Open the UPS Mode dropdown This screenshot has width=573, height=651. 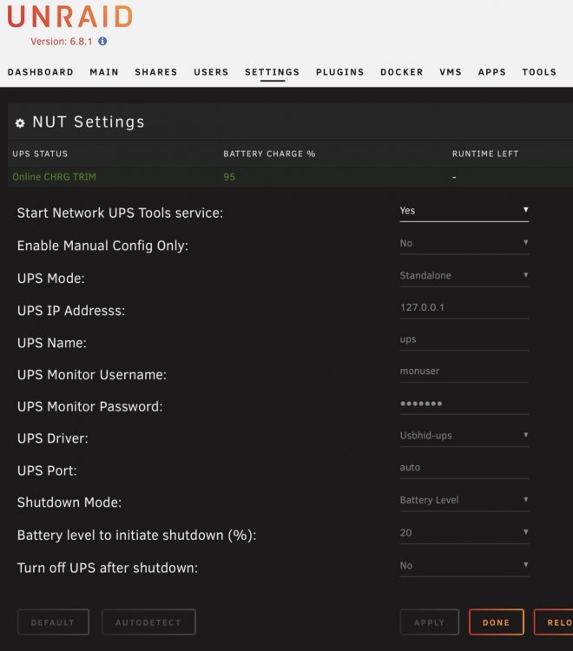coord(464,276)
